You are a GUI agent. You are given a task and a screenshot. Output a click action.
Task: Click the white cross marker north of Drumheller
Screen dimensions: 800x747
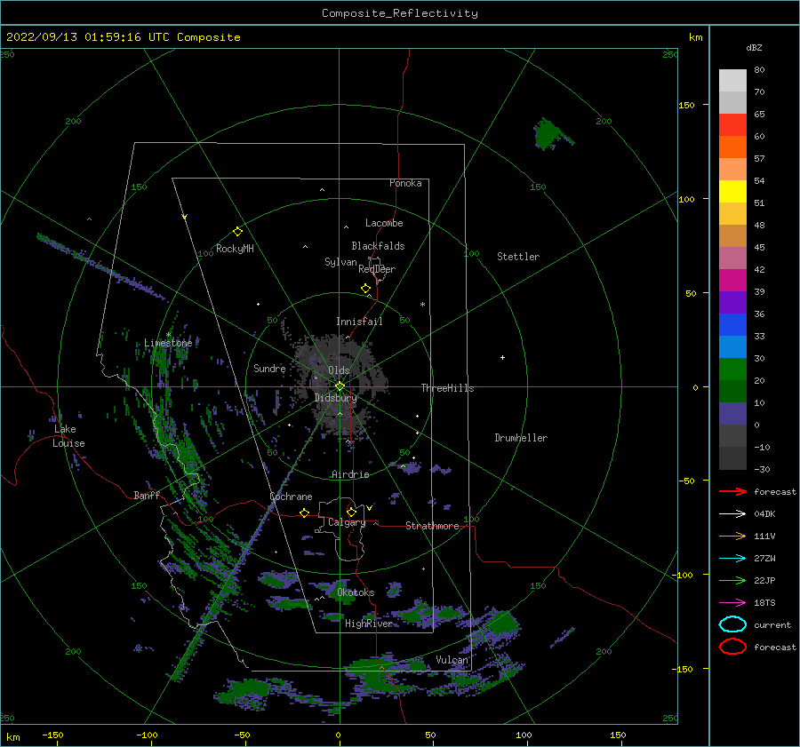coord(502,357)
